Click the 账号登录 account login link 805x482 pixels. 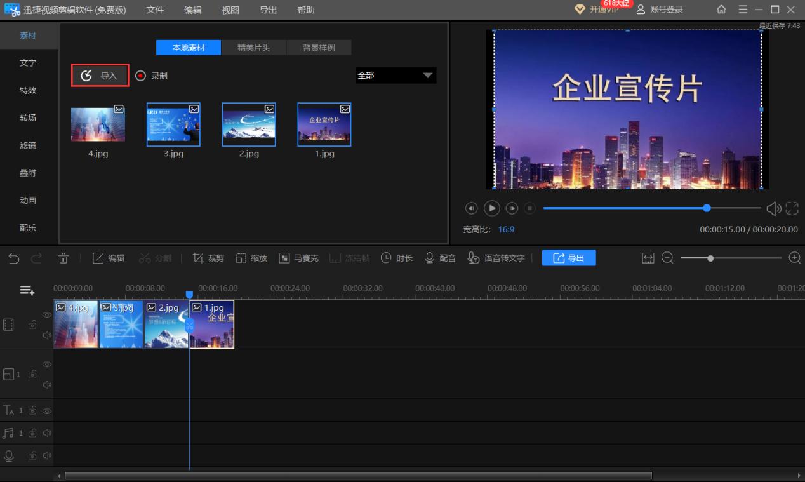pyautogui.click(x=660, y=10)
